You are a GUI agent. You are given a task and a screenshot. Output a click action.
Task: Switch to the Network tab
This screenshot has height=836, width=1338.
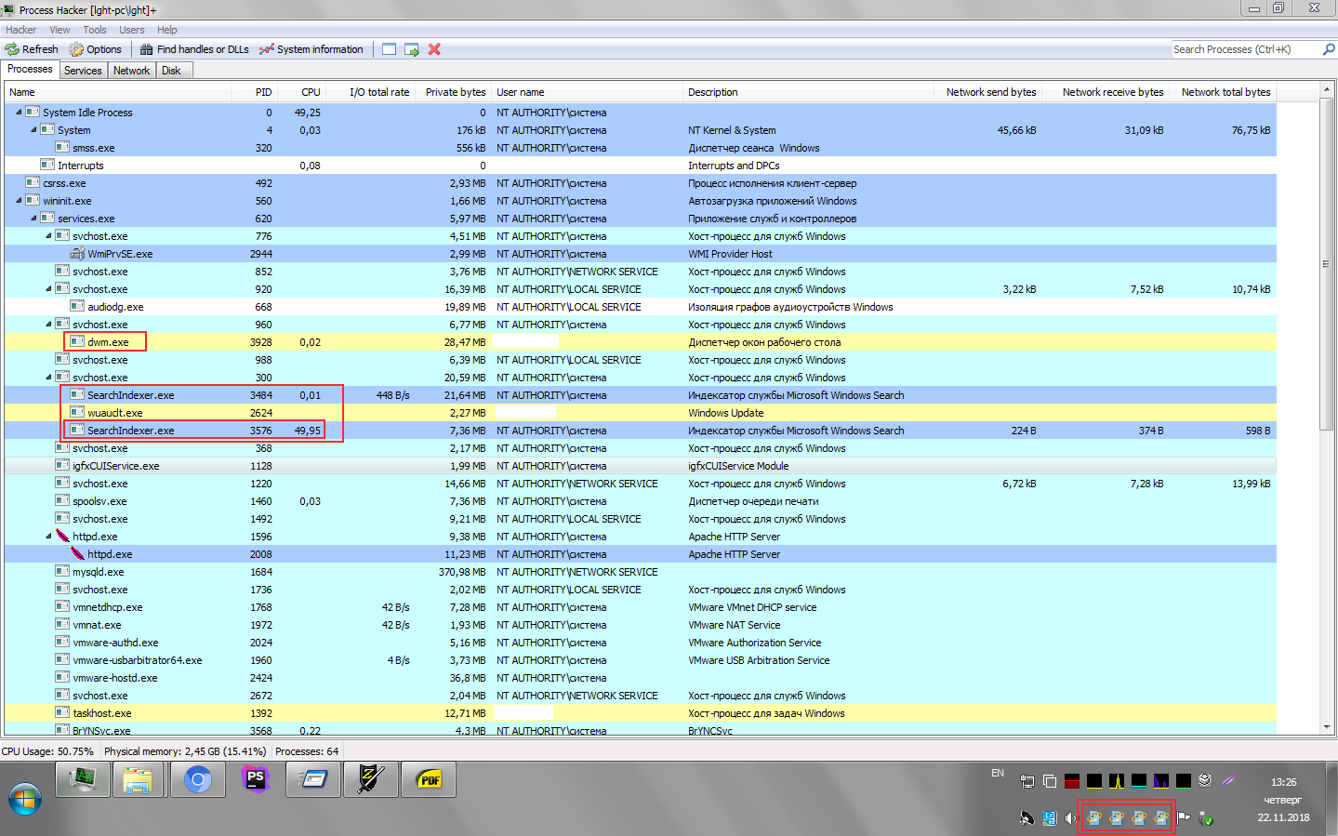[x=131, y=71]
